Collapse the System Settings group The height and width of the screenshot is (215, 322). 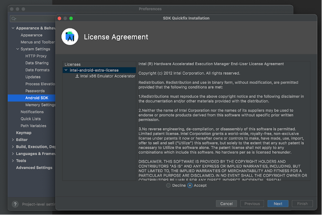(x=18, y=49)
